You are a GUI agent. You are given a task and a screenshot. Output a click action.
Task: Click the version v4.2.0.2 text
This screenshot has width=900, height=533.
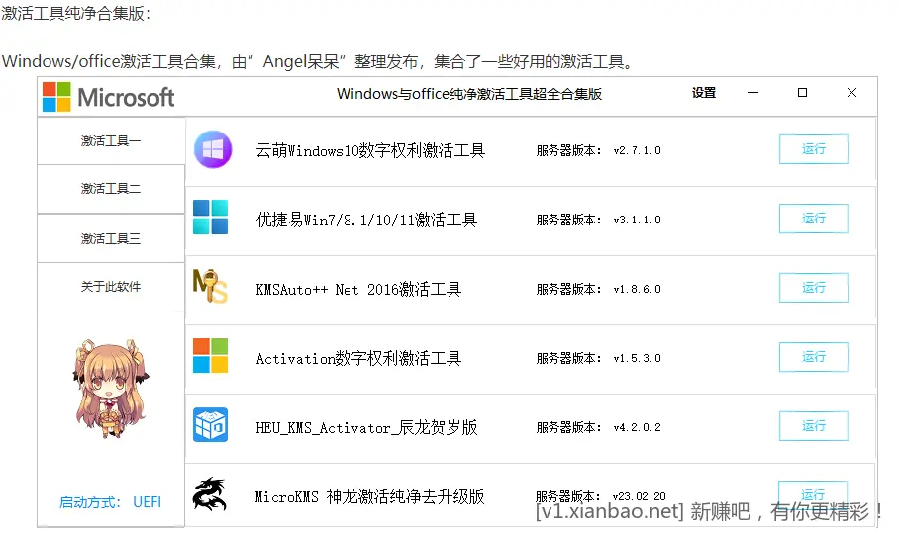coord(637,427)
